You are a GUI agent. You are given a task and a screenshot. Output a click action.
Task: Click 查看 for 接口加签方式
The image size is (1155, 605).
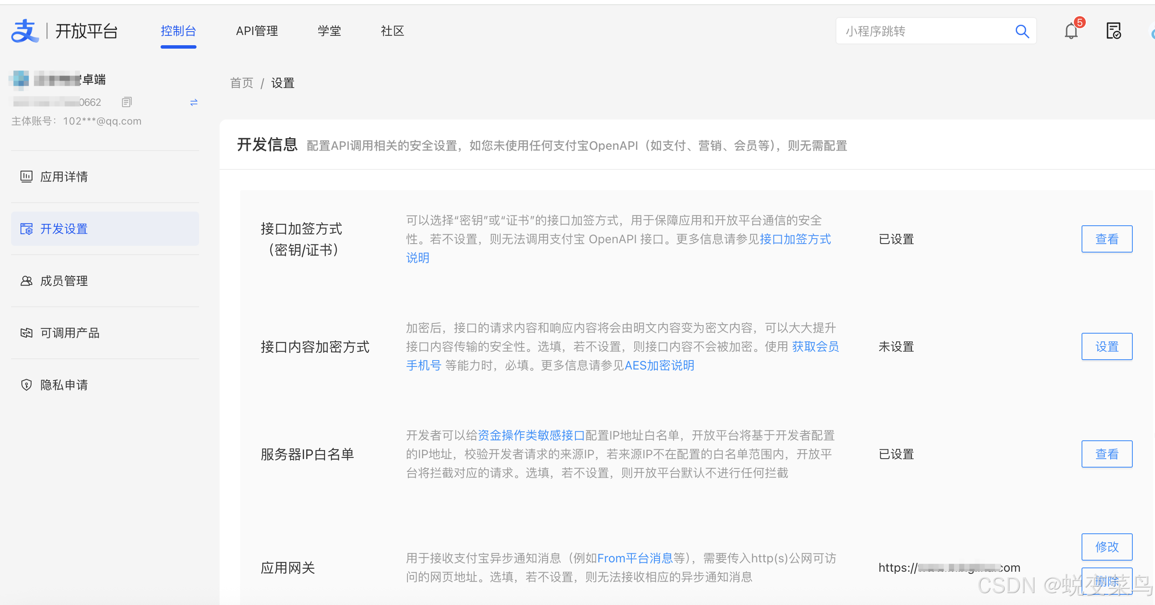tap(1107, 239)
